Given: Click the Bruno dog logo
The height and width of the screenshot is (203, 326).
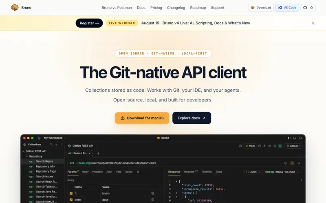Looking at the screenshot, I should 15,8.
